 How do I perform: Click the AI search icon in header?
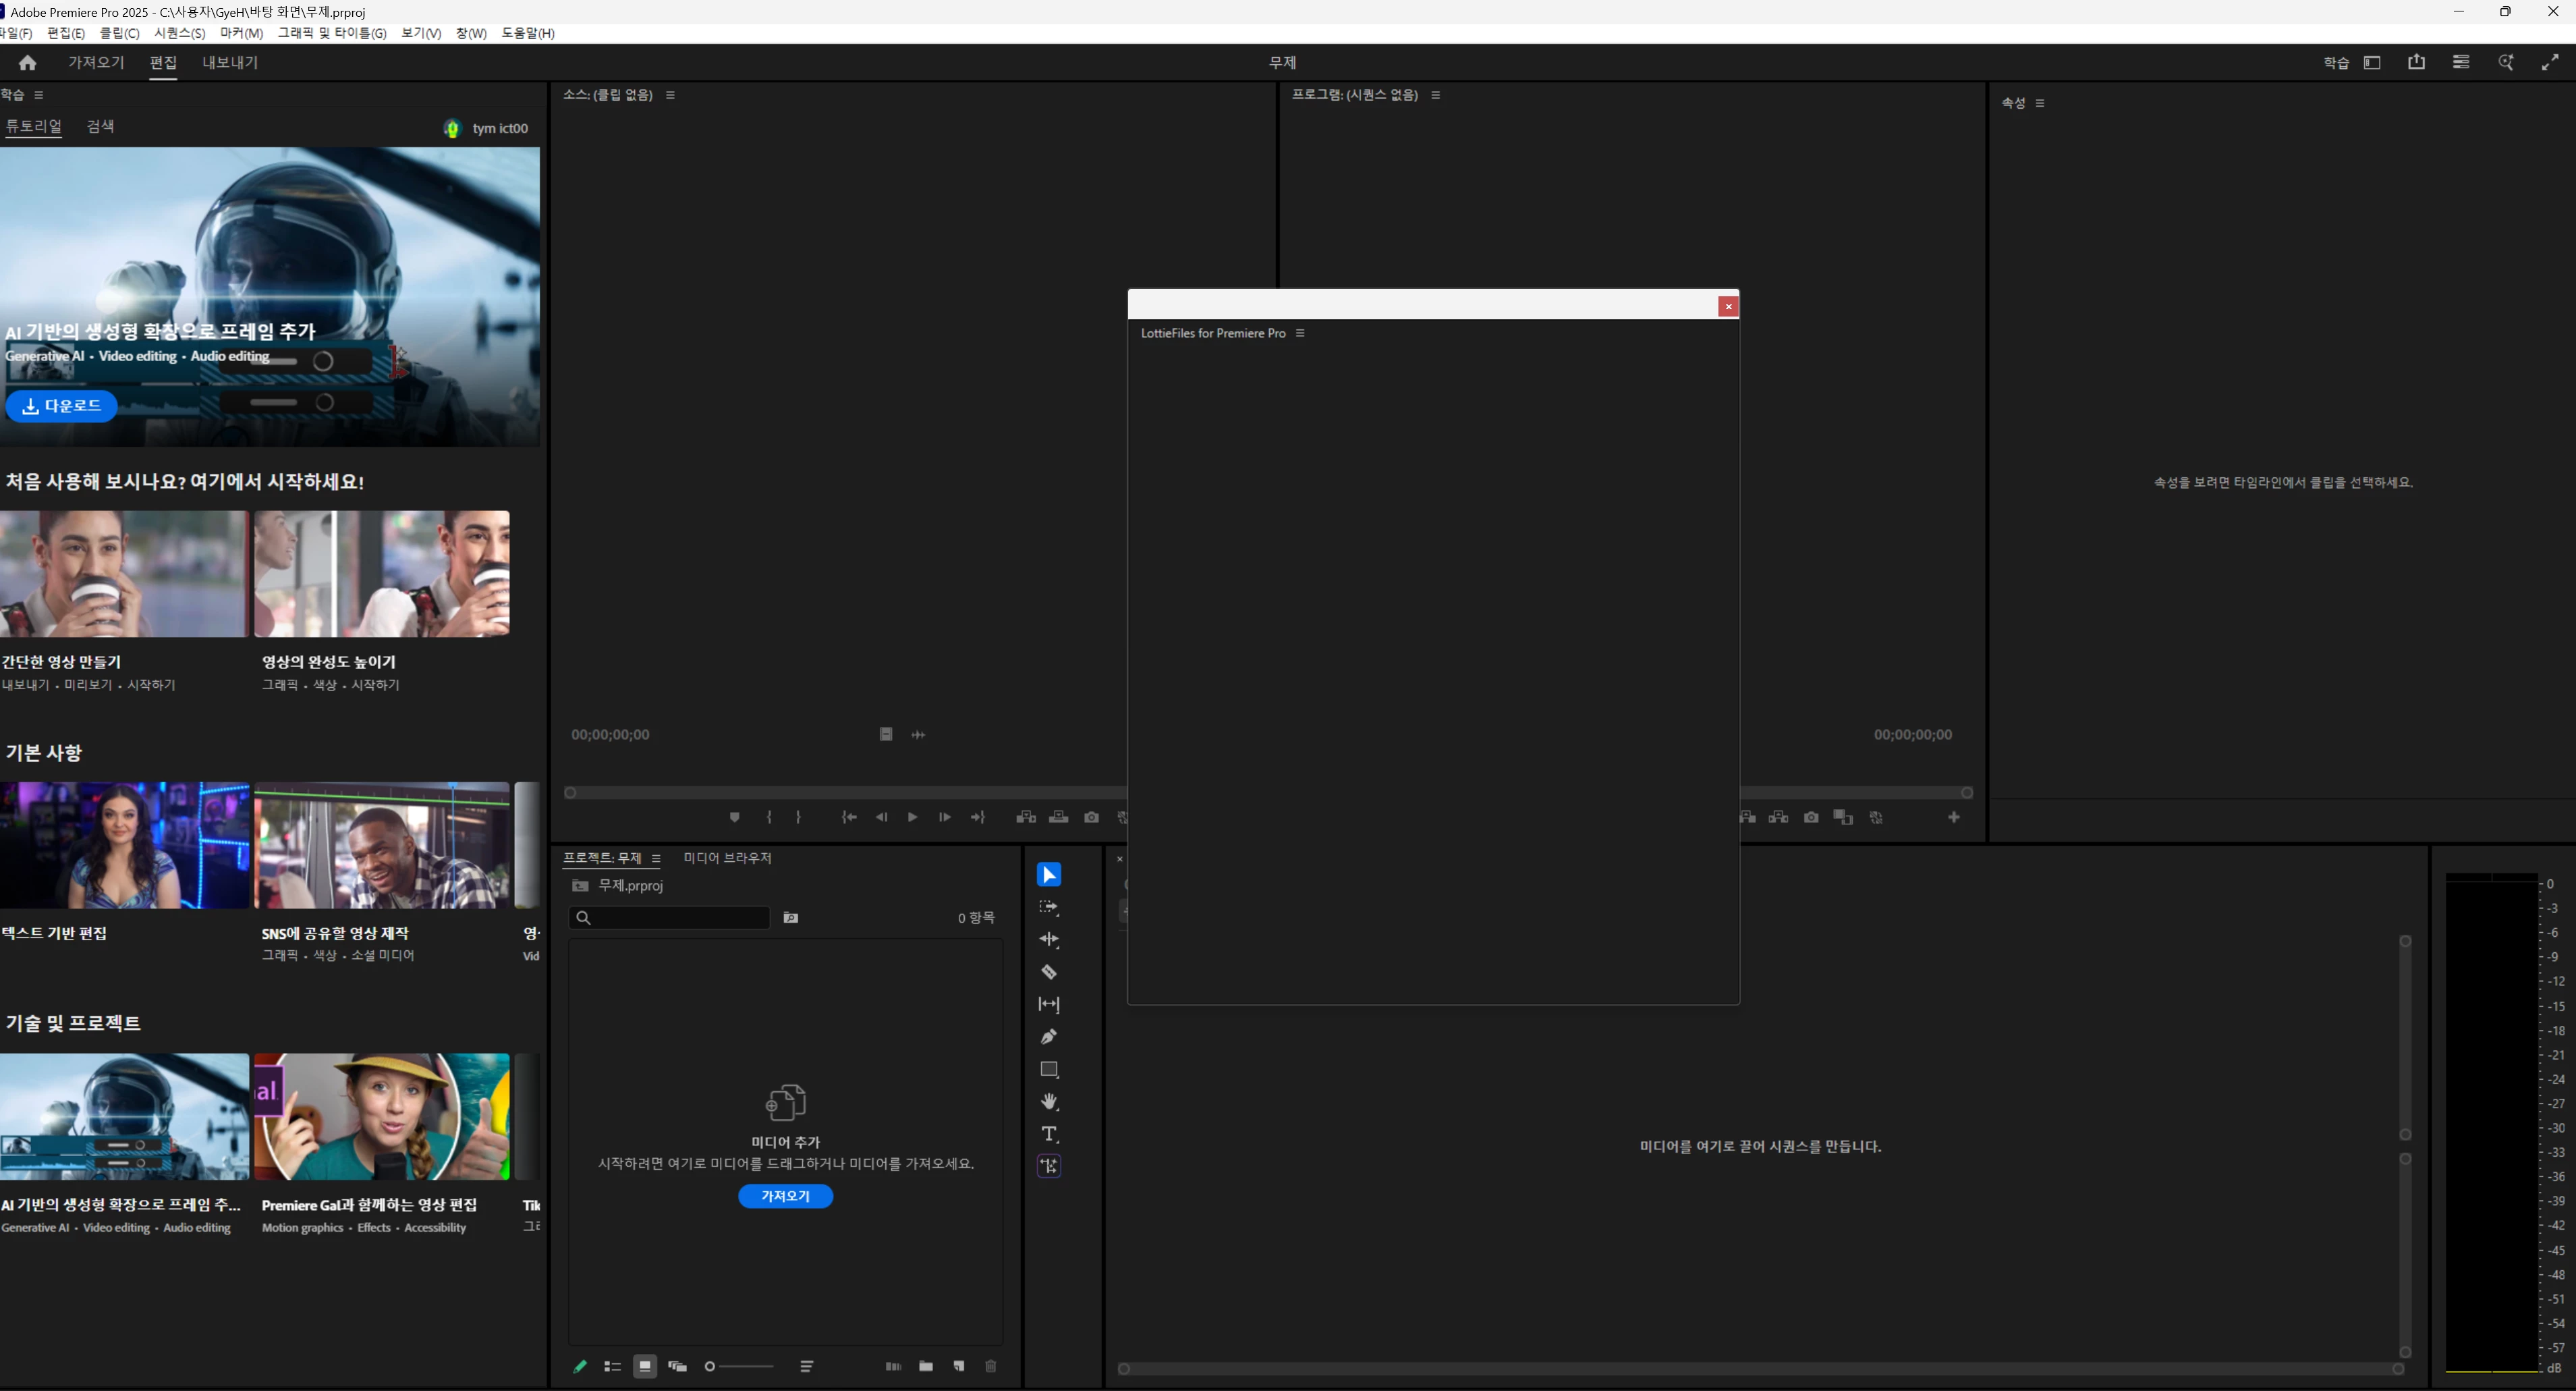[2506, 62]
